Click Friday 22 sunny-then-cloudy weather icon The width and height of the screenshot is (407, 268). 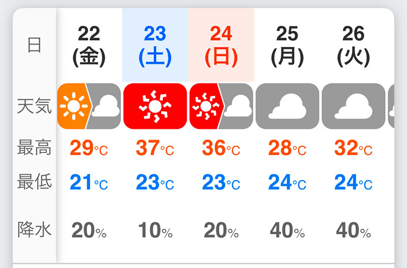89,106
